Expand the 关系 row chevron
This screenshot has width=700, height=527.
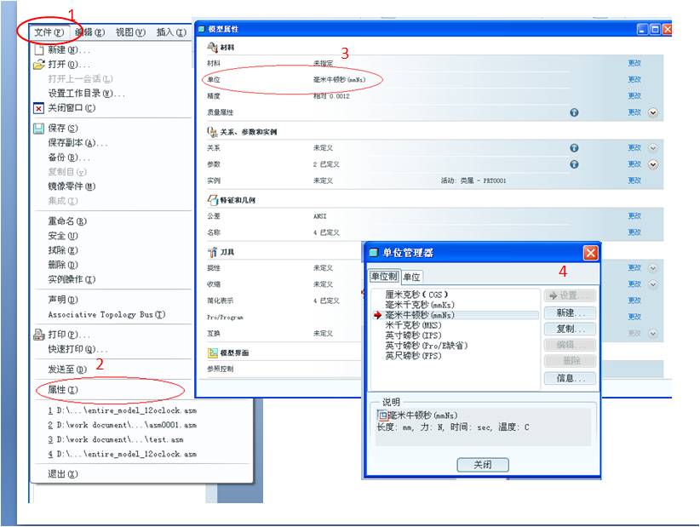coord(652,147)
